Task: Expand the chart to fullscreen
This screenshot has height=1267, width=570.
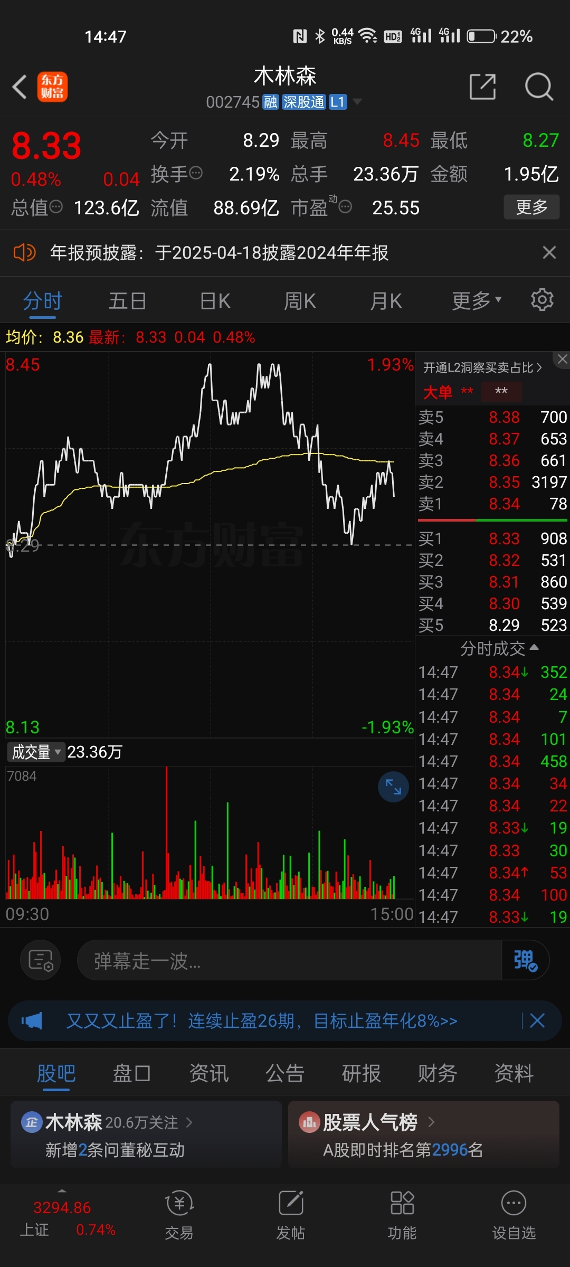Action: [393, 787]
